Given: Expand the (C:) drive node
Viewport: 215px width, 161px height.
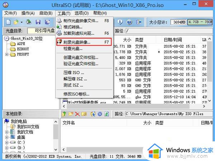Looking at the screenshot, I should click(x=7, y=142).
